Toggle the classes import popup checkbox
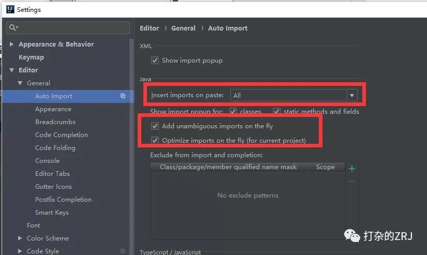Viewport: 427px width, 255px height. coord(233,111)
